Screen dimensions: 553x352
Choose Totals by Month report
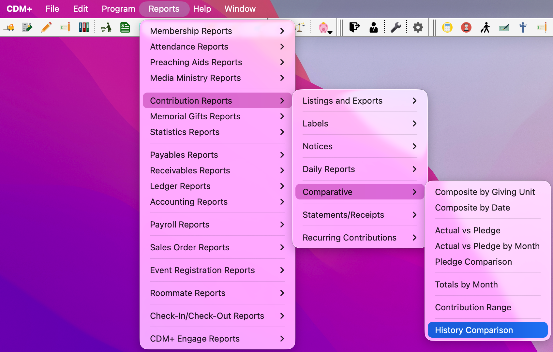click(487, 285)
